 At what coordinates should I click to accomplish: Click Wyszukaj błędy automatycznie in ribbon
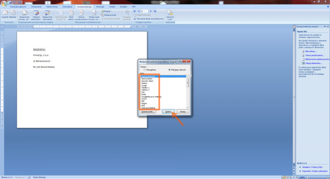(x=151, y=19)
